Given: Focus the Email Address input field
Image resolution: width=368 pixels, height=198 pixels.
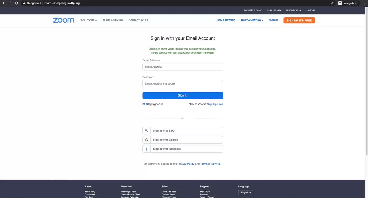Looking at the screenshot, I should (183, 67).
